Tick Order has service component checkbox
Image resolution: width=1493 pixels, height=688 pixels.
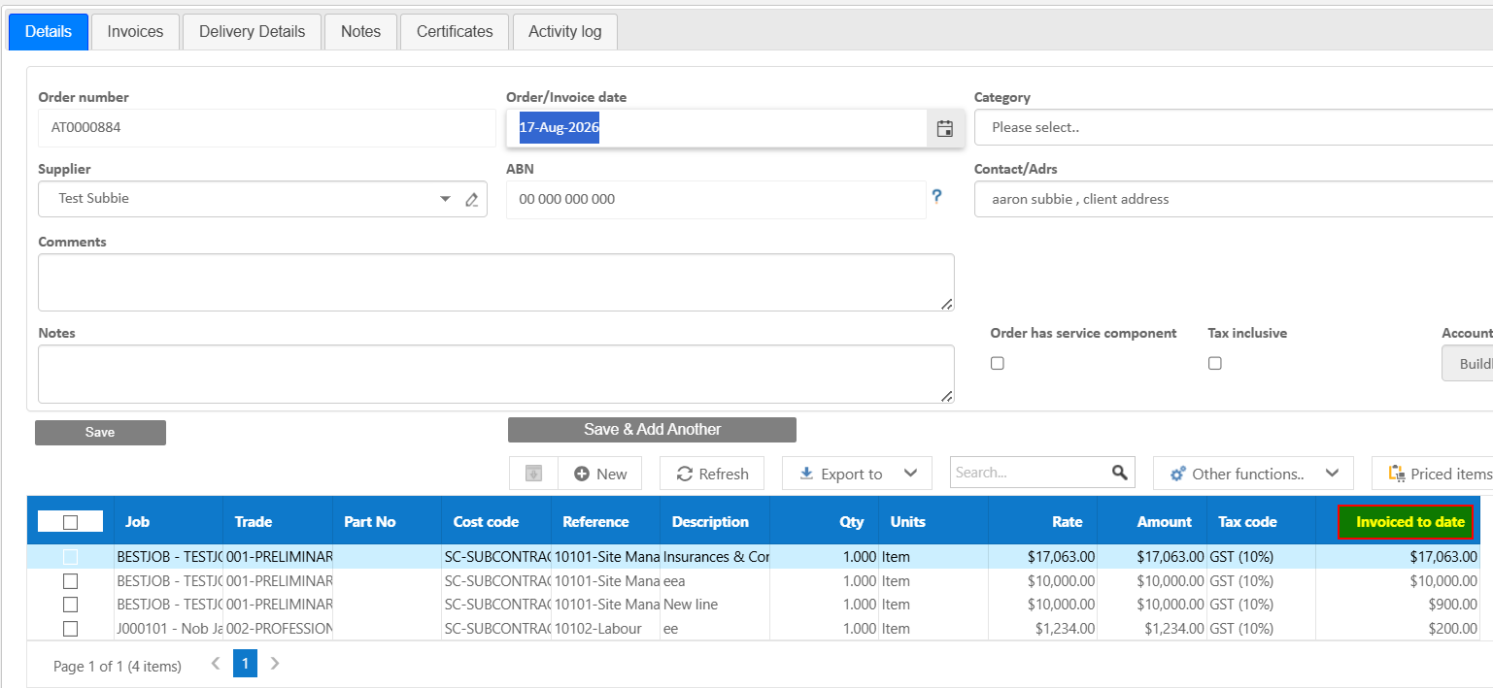(x=997, y=363)
